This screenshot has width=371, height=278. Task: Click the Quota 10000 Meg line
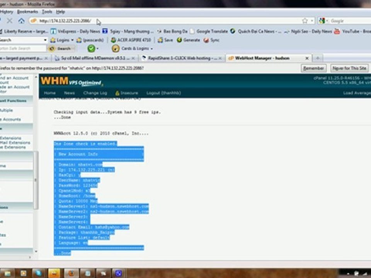pyautogui.click(x=76, y=201)
